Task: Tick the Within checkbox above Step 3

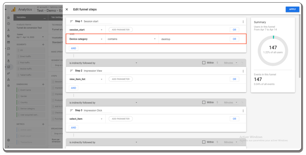Action: [x=204, y=102]
